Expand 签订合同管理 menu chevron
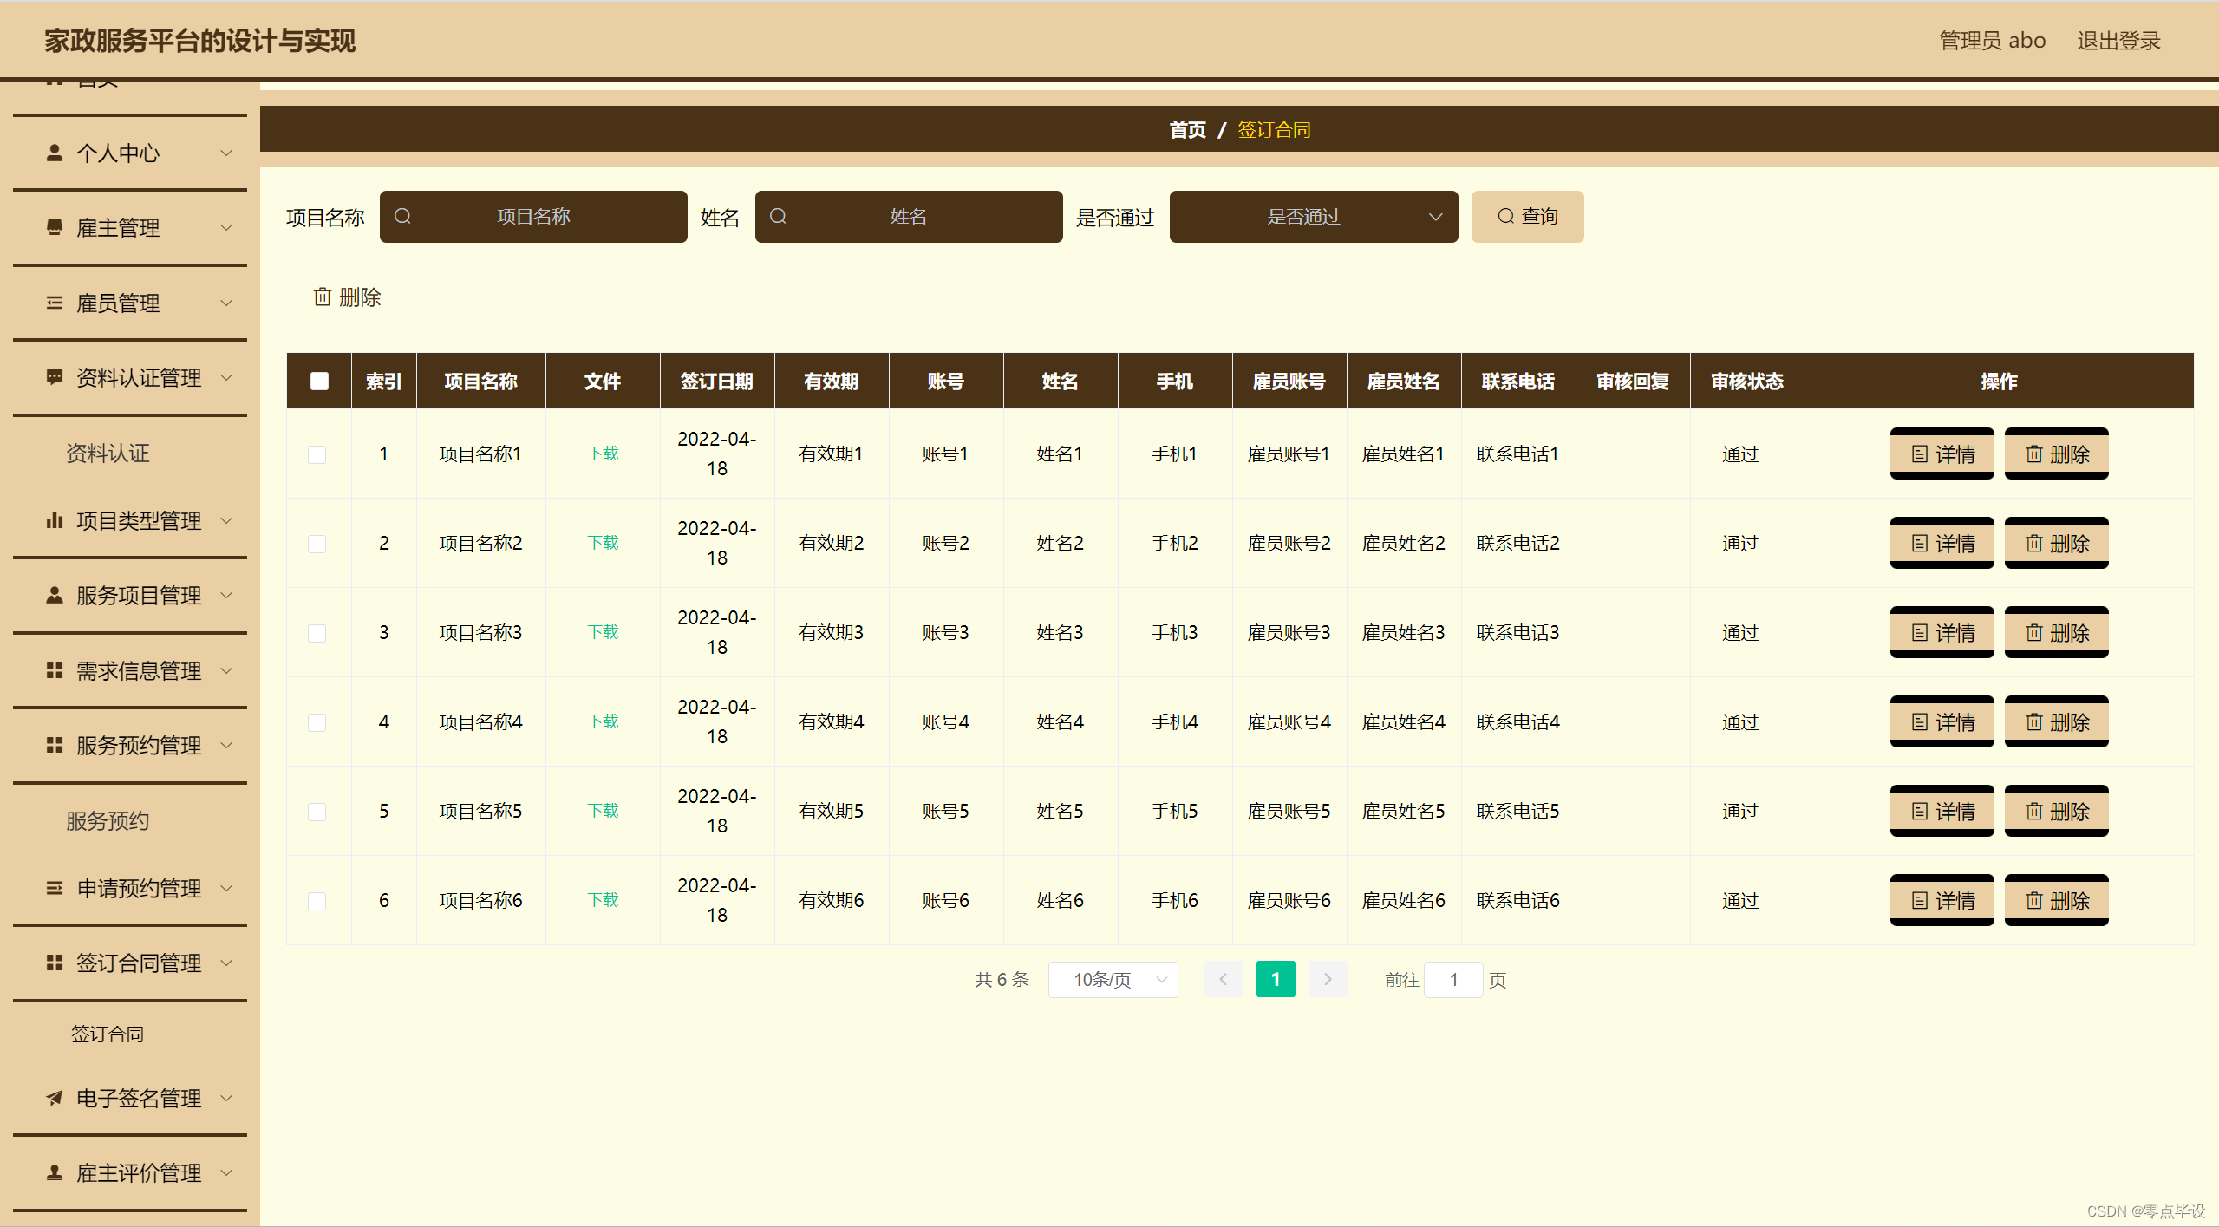This screenshot has width=2219, height=1227. click(x=226, y=963)
